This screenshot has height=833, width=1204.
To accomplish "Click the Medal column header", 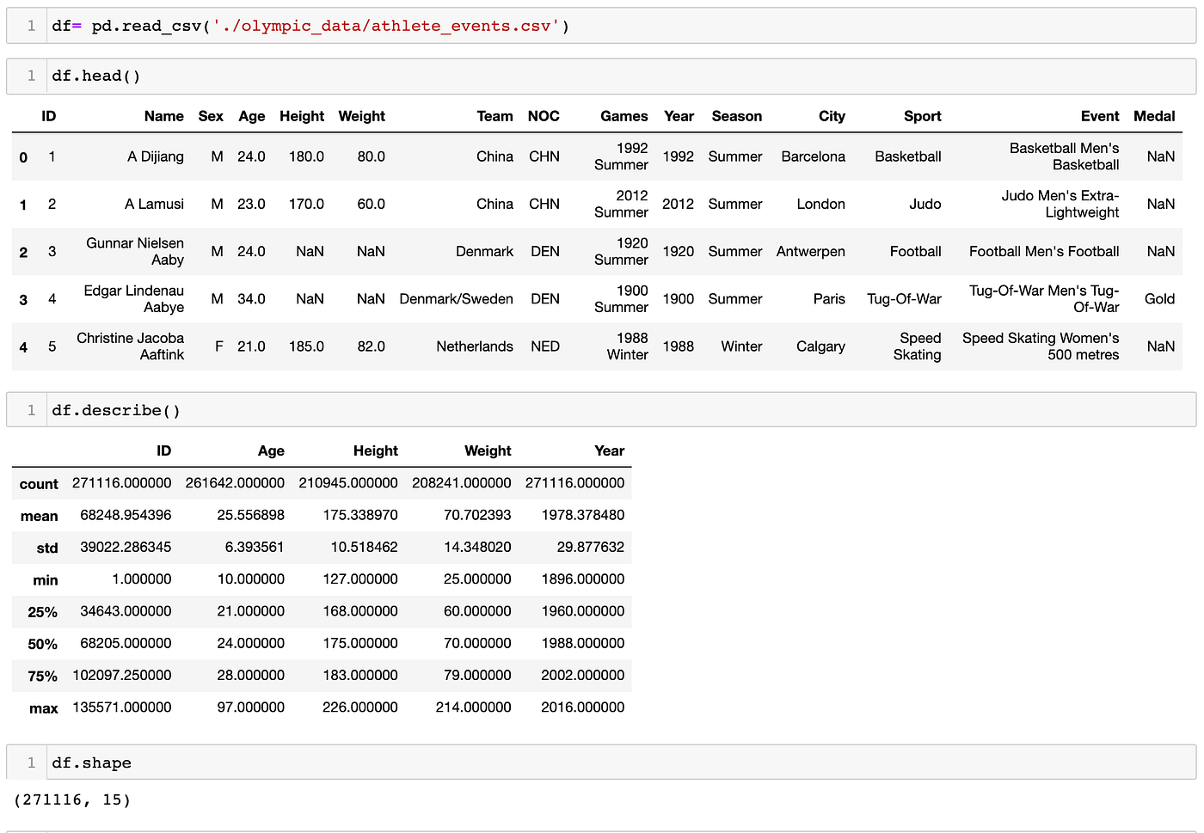I will (1154, 116).
